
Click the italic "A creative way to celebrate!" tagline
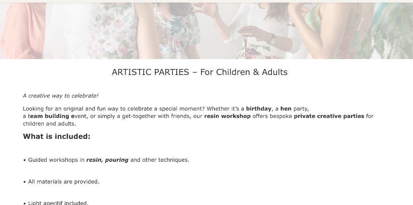click(x=61, y=96)
